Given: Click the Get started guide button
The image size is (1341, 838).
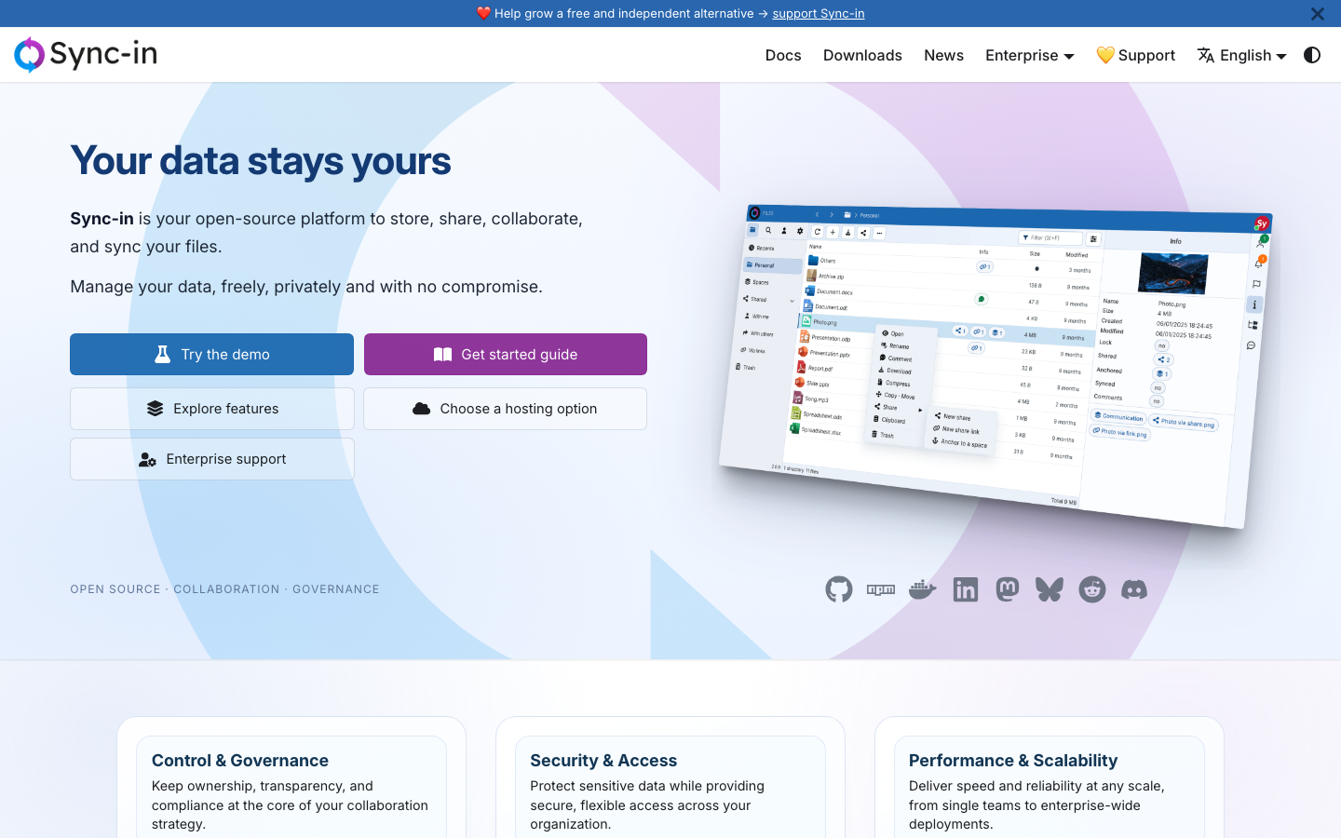Looking at the screenshot, I should tap(506, 354).
